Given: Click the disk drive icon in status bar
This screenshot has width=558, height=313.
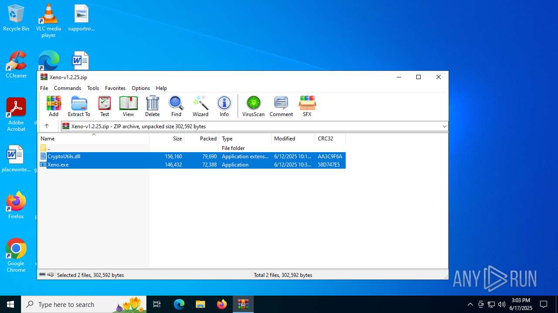Looking at the screenshot, I should point(42,275).
